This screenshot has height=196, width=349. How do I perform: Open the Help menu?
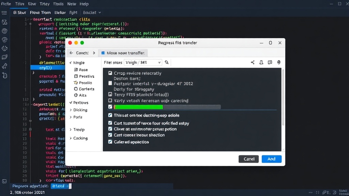(84, 4)
